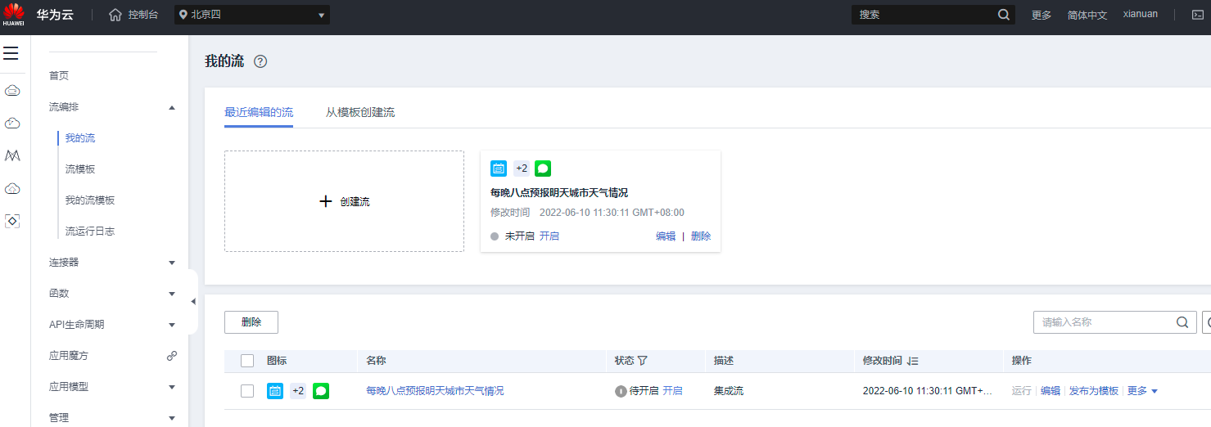Switch to 从模板创建流 tab
1211x427 pixels.
point(360,112)
